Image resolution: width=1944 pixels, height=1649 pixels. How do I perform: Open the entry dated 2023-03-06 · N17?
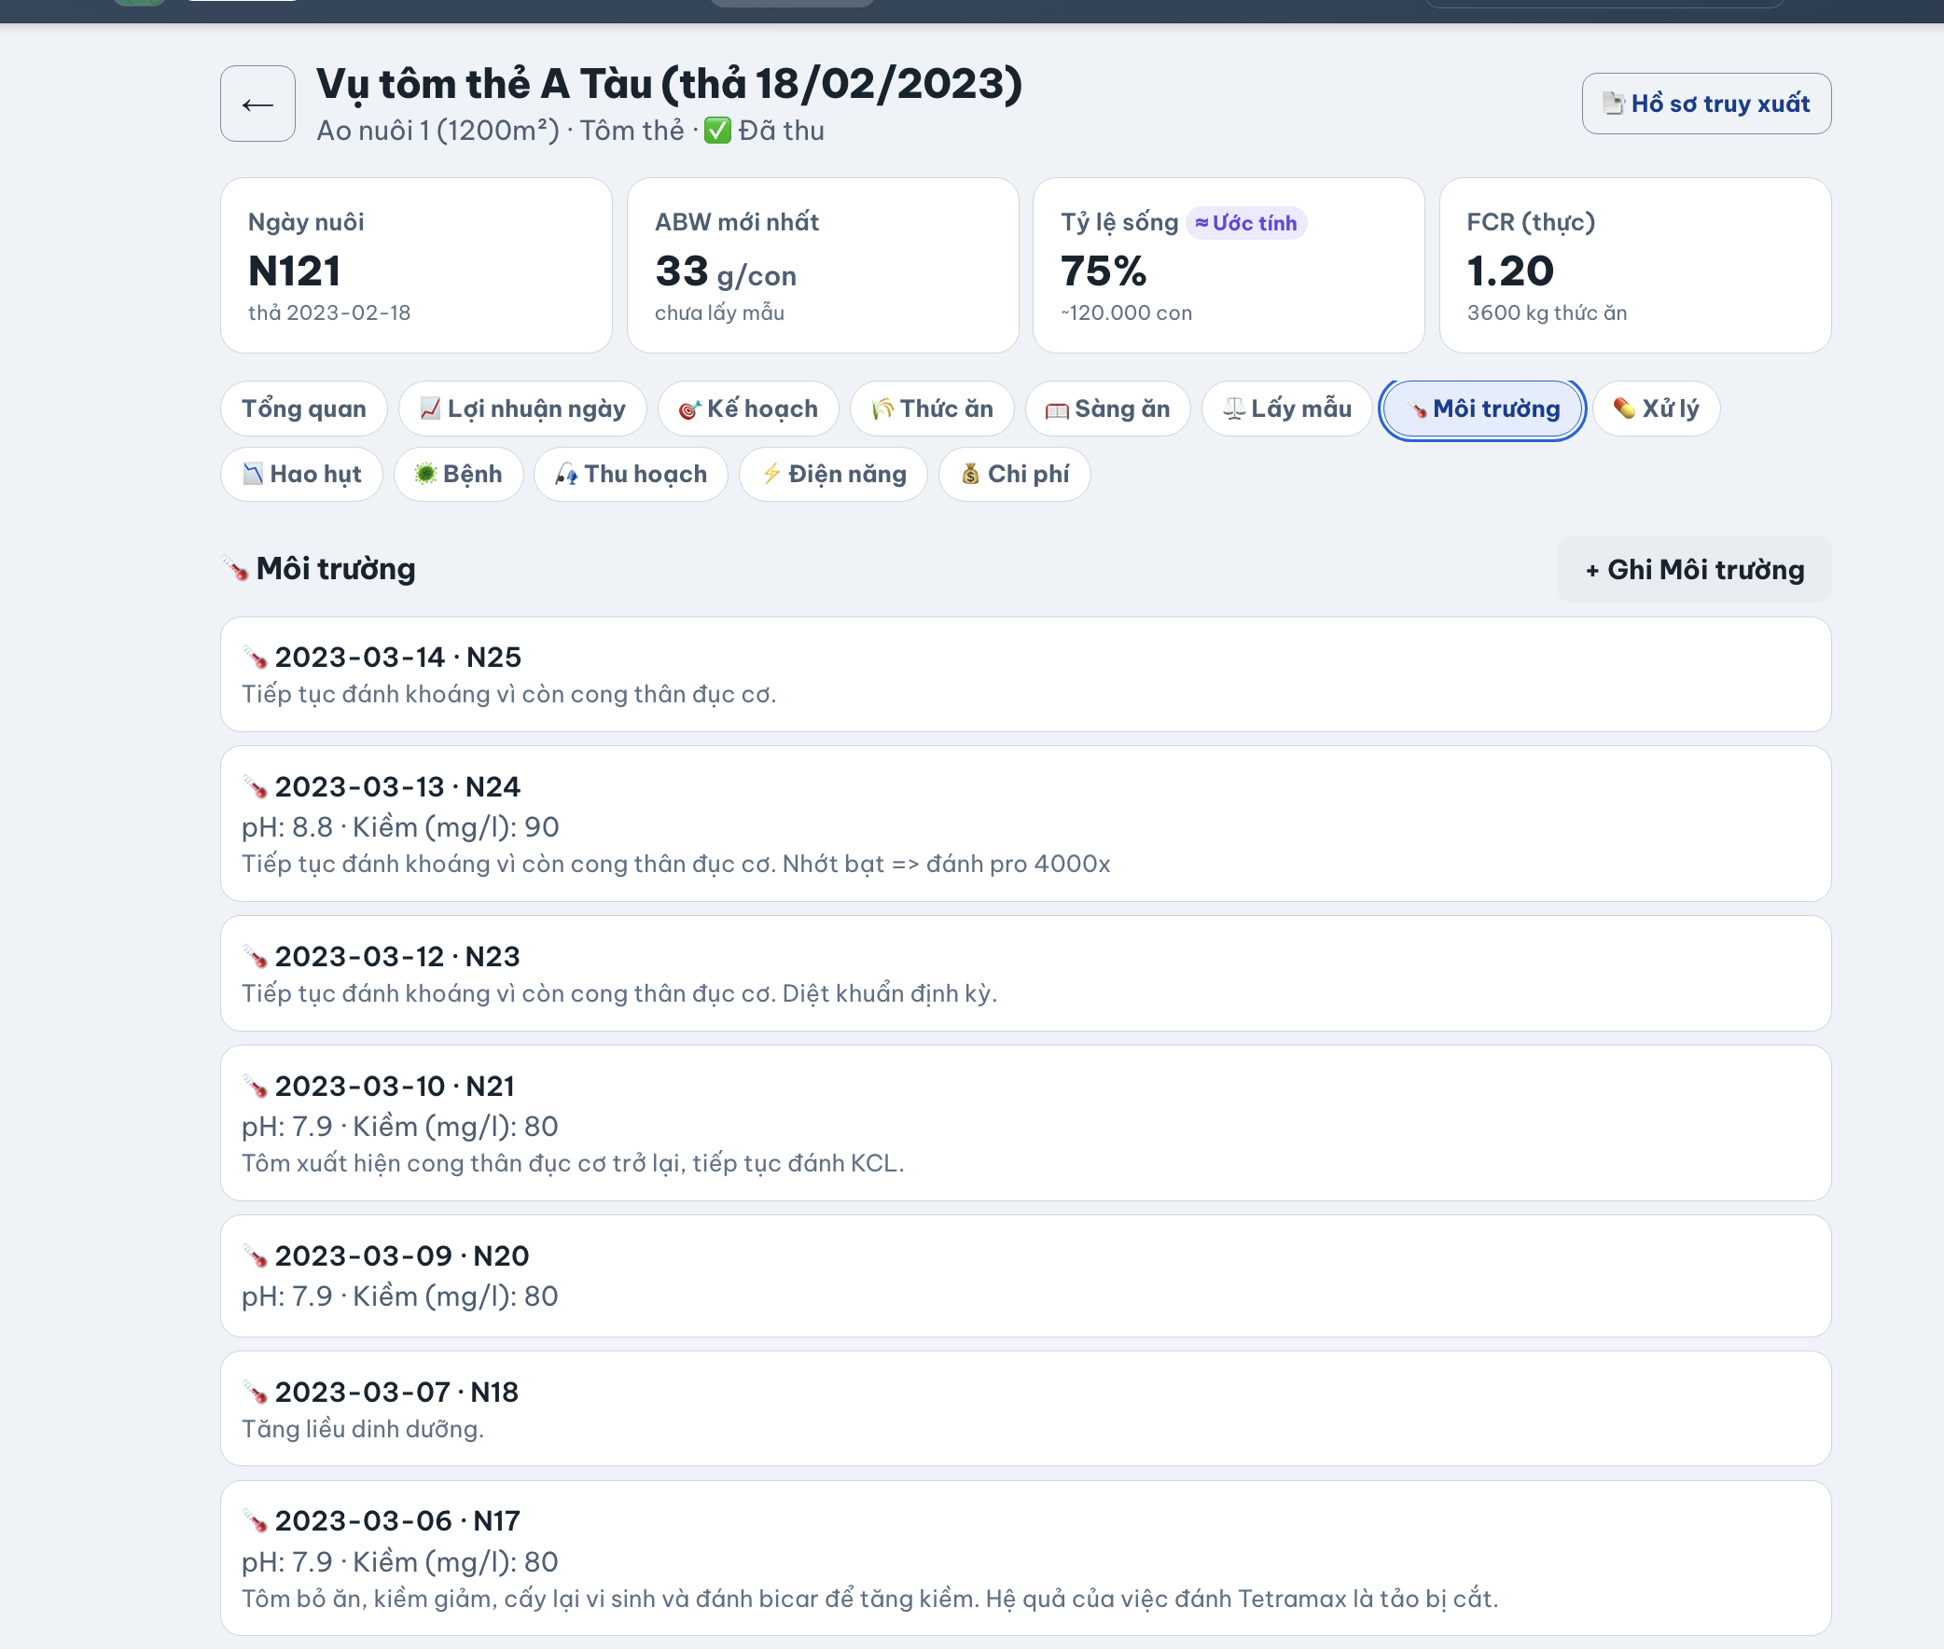1026,1559
